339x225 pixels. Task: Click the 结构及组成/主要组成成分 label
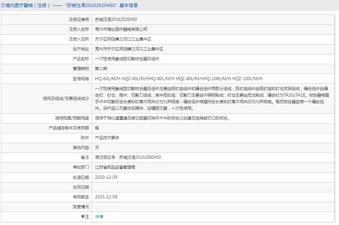coord(66,99)
